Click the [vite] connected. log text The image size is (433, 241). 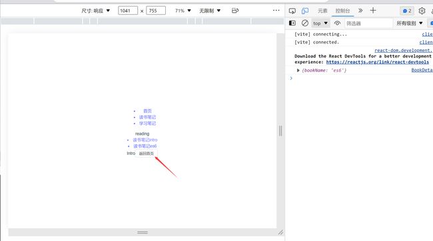click(x=316, y=42)
